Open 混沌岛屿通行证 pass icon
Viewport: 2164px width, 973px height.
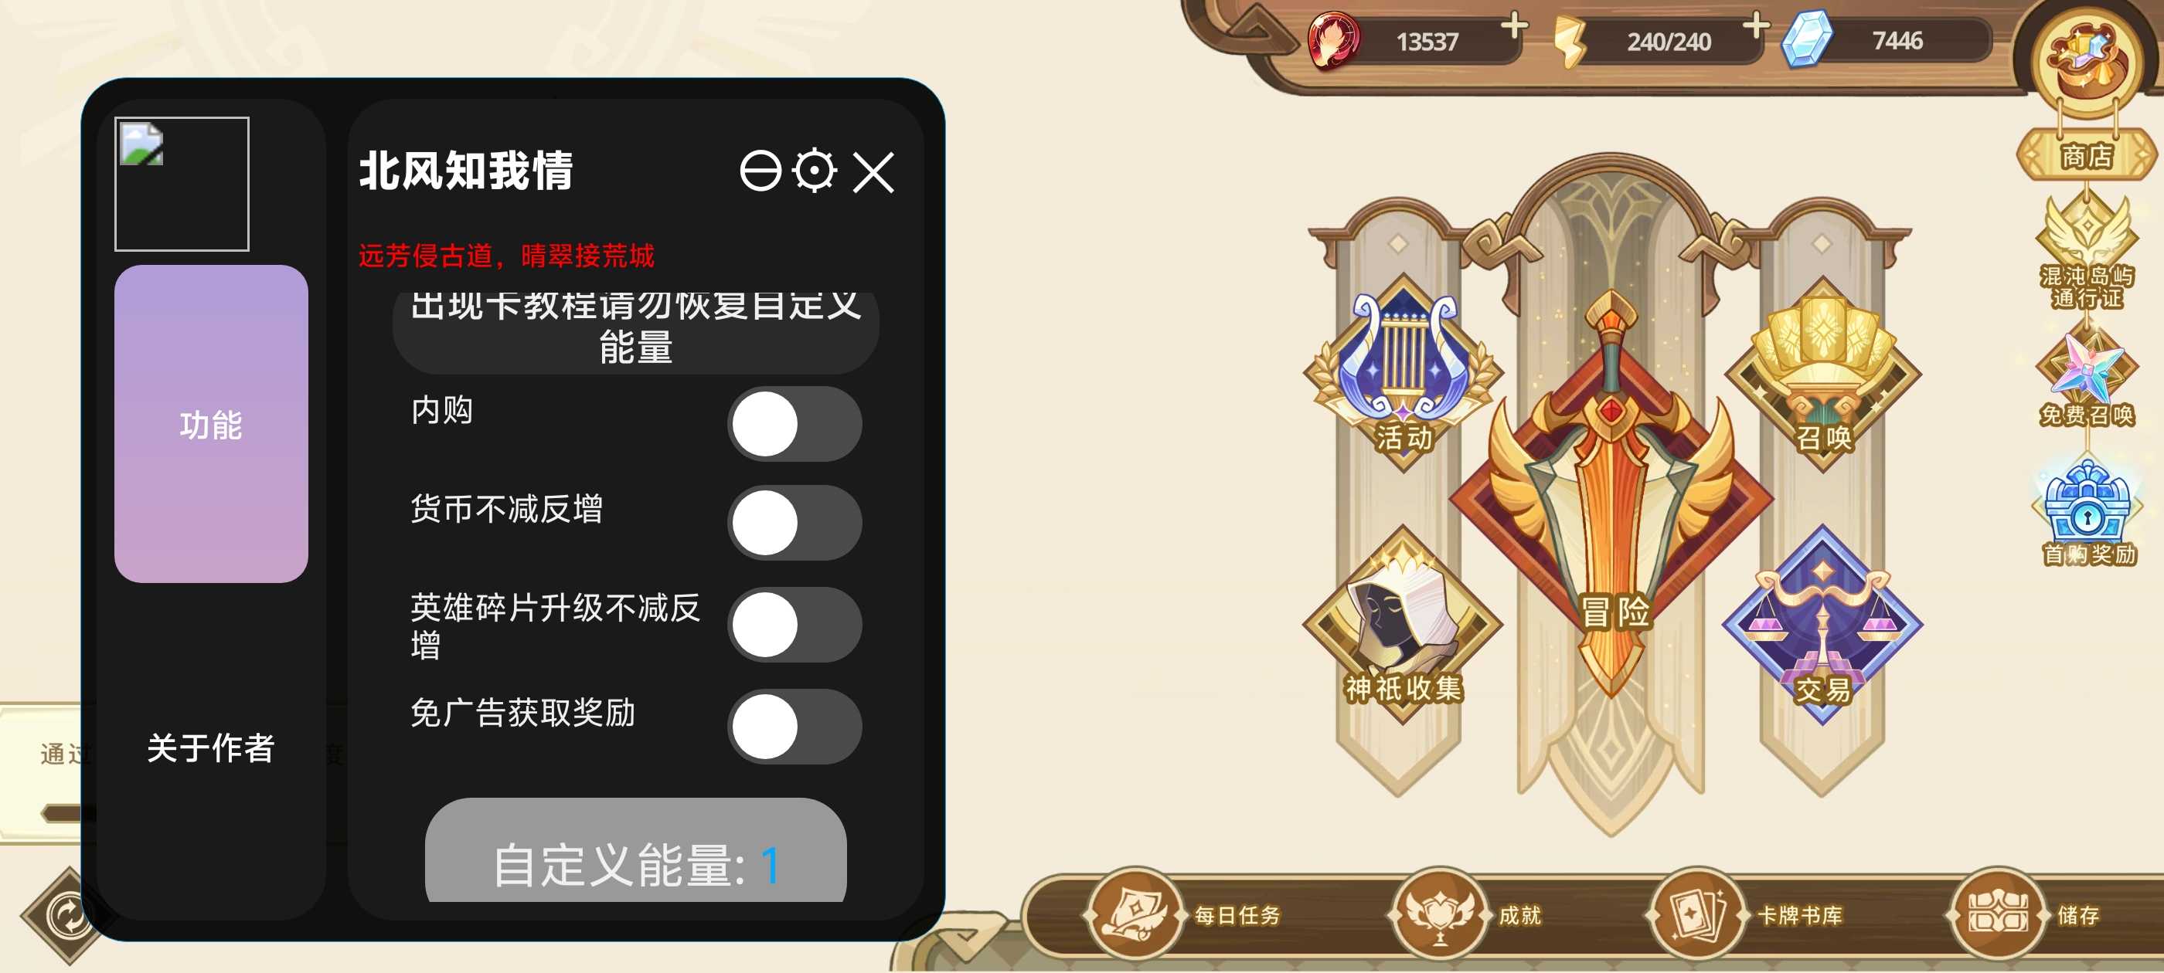click(x=2087, y=250)
